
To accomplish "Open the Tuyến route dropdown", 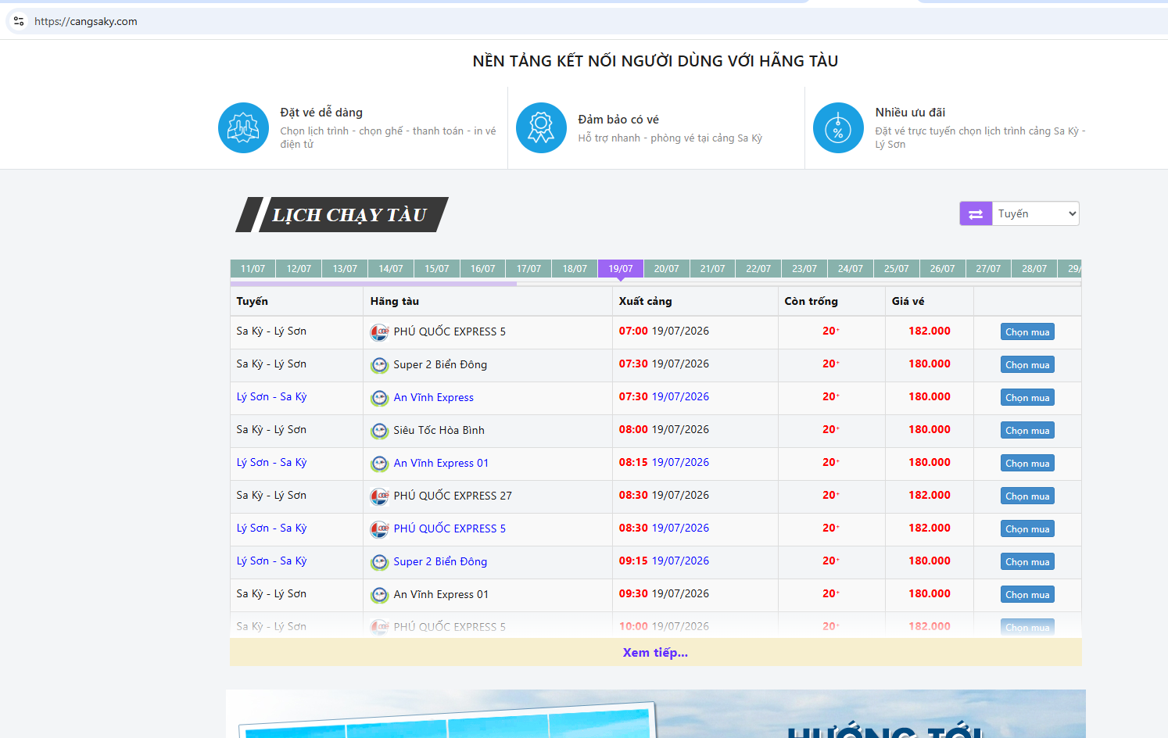I will click(1035, 213).
